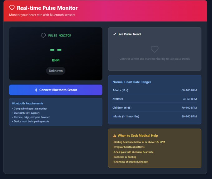Select the Adults (18+) row label

120,90
